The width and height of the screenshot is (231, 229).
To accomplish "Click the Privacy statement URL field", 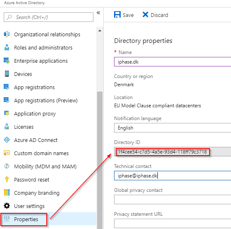I will pos(172,223).
